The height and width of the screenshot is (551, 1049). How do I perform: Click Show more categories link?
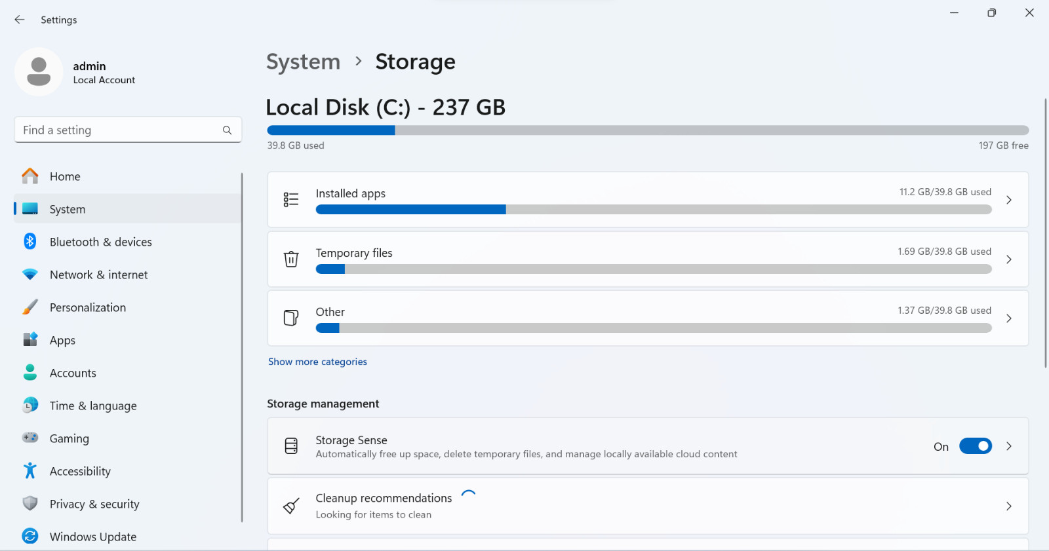click(317, 362)
